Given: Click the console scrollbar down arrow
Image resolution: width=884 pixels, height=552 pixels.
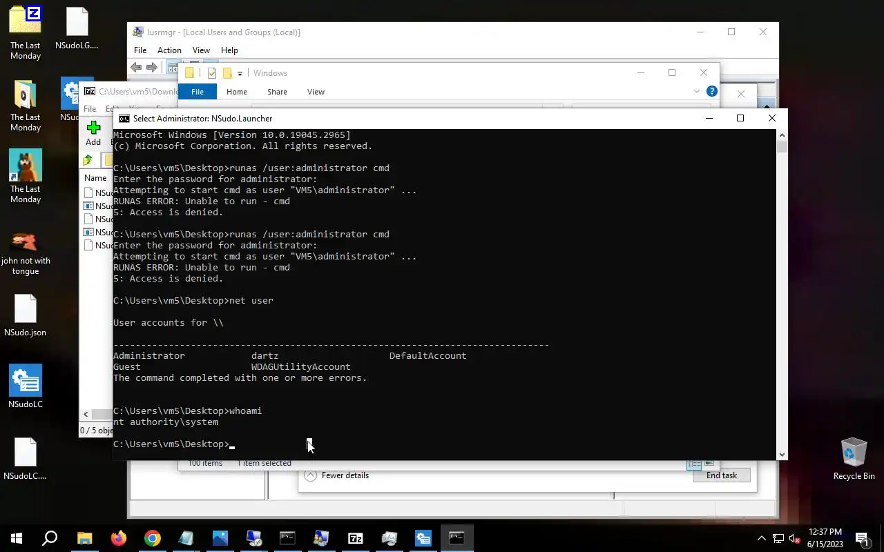Looking at the screenshot, I should click(782, 454).
